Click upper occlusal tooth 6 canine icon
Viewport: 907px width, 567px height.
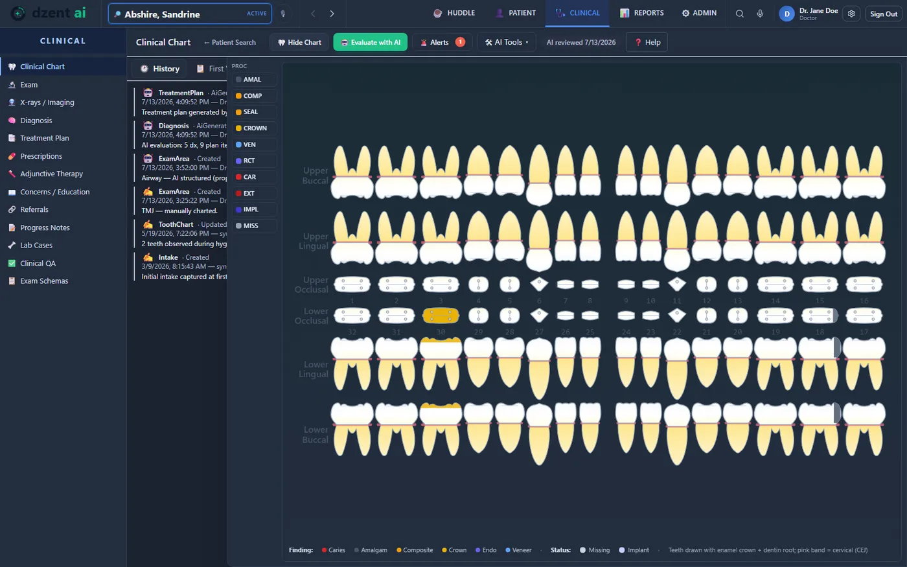[539, 284]
